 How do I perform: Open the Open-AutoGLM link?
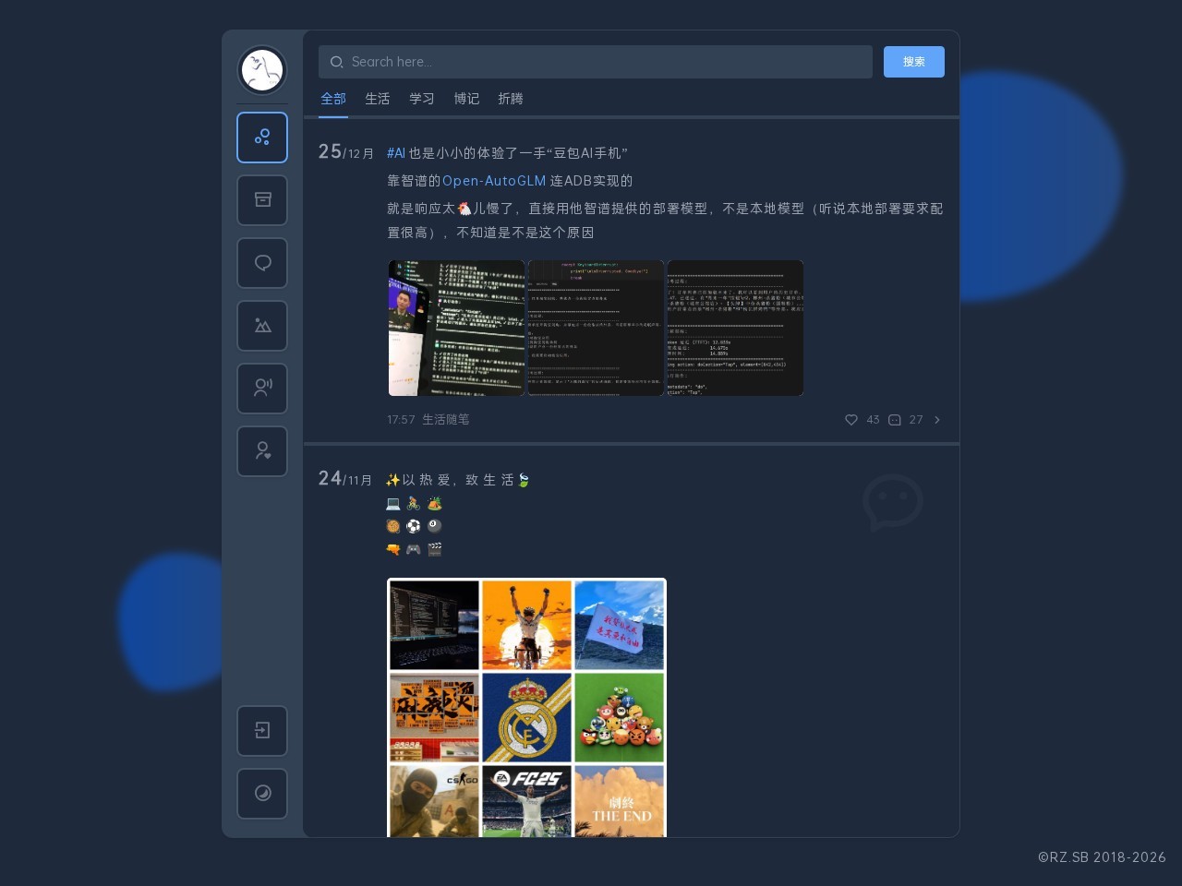pyautogui.click(x=494, y=181)
